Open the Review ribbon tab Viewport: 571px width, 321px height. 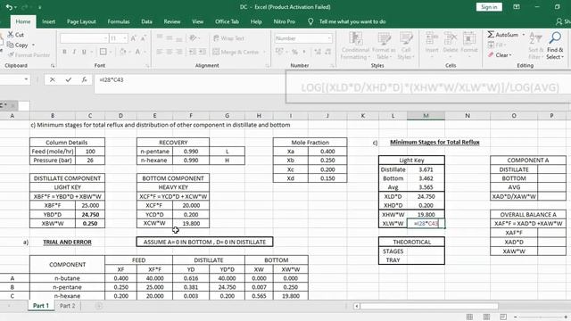172,21
